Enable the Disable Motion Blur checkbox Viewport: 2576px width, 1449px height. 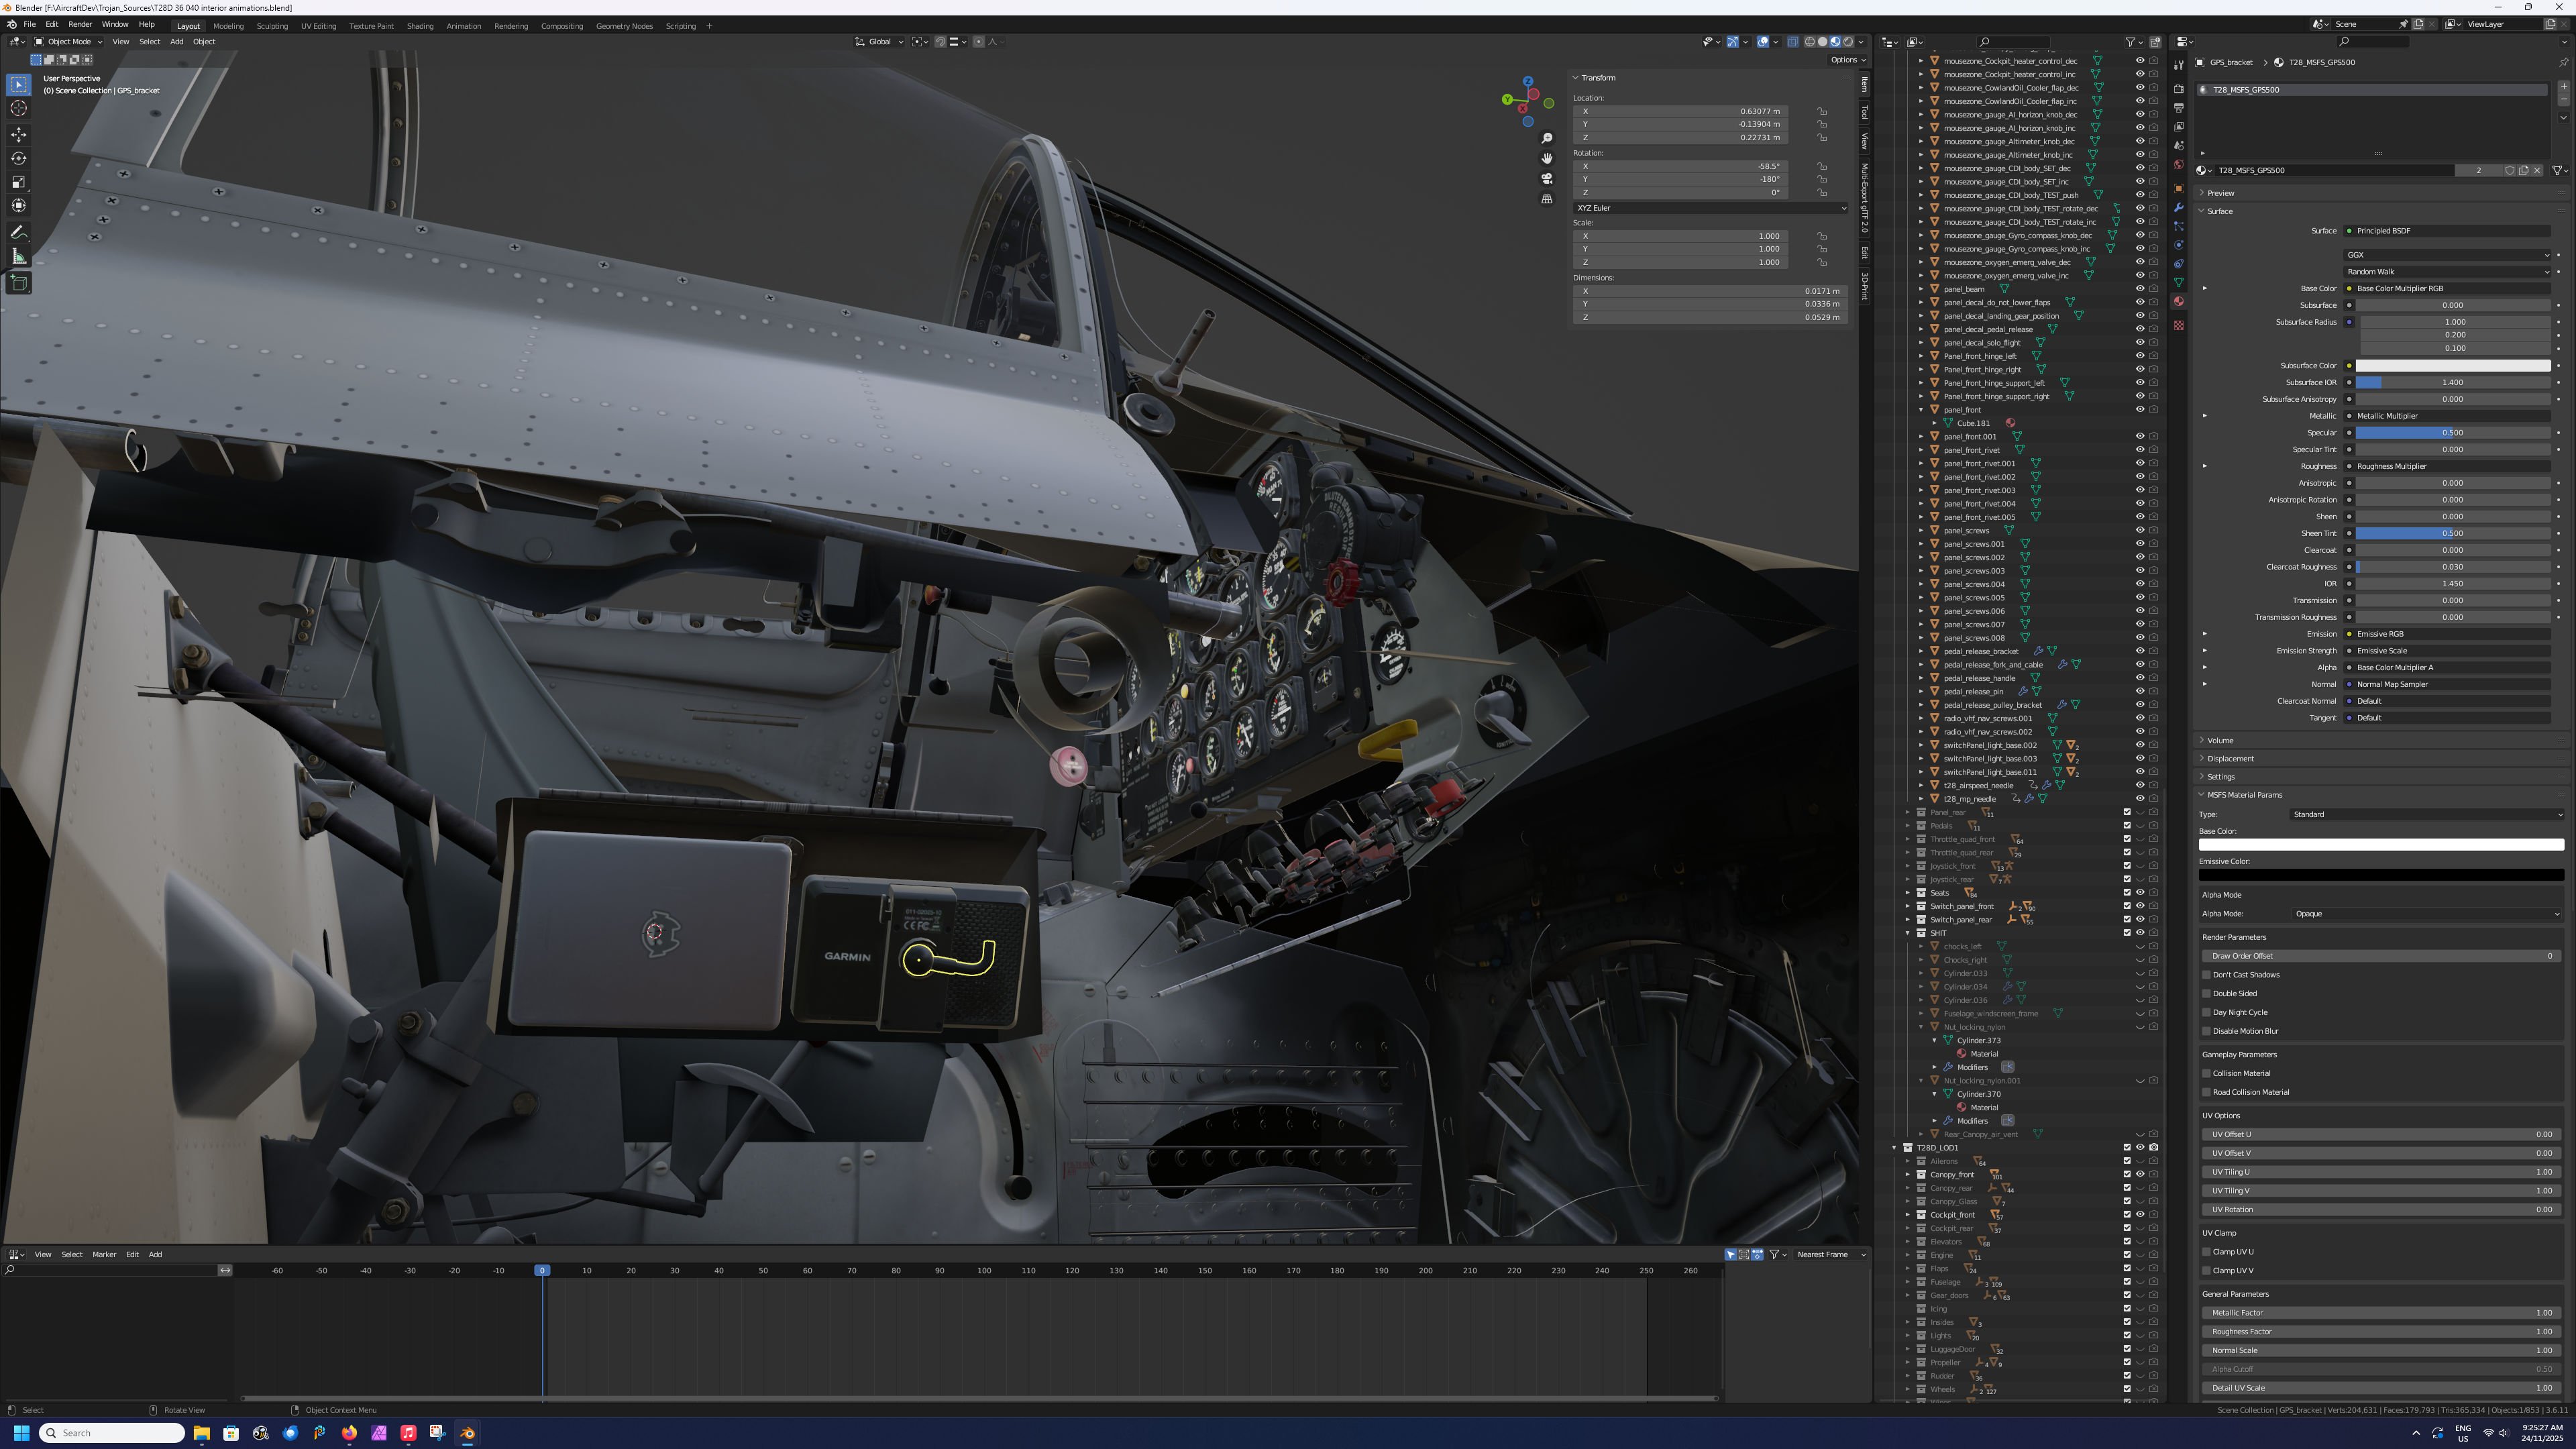pos(2207,1031)
